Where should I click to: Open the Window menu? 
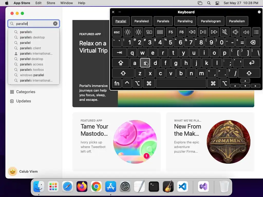pyautogui.click(x=67, y=3)
